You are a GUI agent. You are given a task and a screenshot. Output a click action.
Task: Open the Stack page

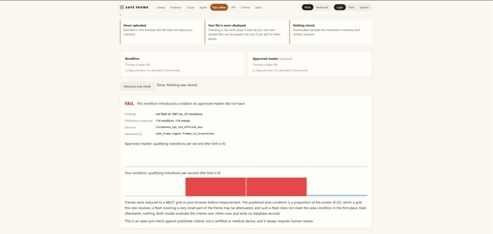[x=258, y=7]
